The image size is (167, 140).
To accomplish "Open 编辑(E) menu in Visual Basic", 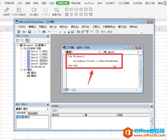I will pyautogui.click(x=32, y=27).
